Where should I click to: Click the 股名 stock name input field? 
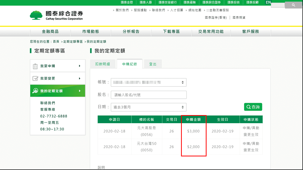148,95
